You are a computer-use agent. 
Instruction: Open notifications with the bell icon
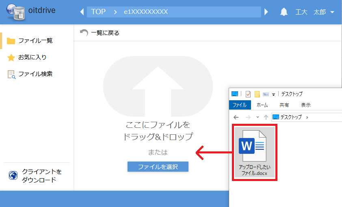284,12
